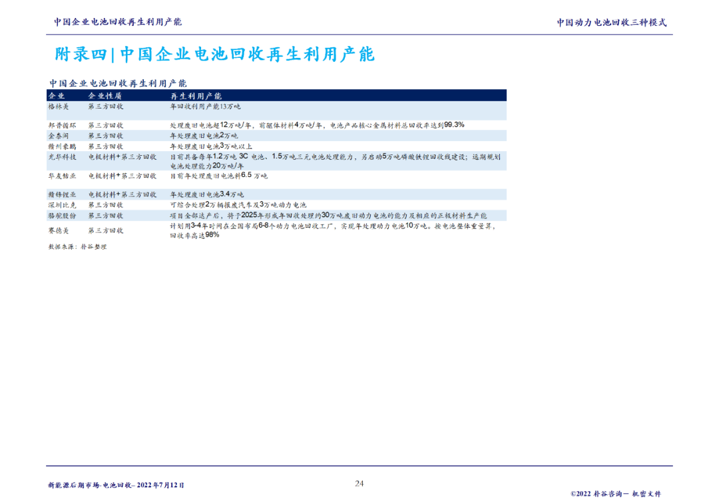Viewport: 719px width, 498px height.
Task: Click '电极材料+第三方回收' in the 光华科技 row
Action: coord(122,157)
